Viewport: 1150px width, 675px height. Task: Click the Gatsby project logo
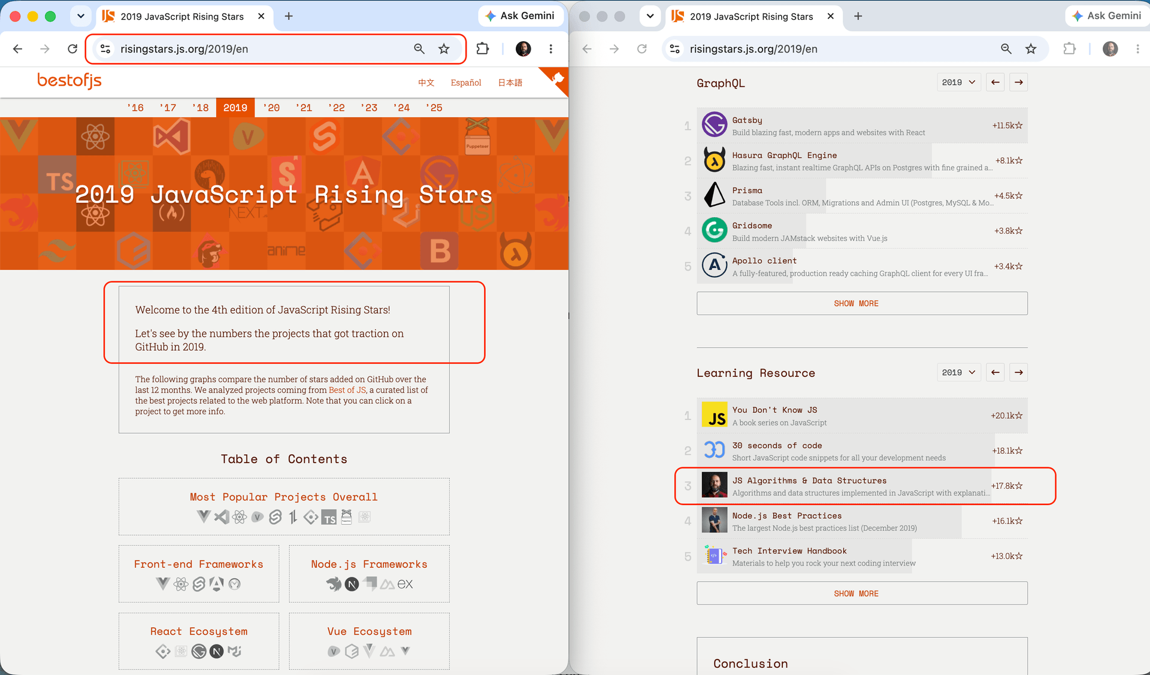pos(715,125)
